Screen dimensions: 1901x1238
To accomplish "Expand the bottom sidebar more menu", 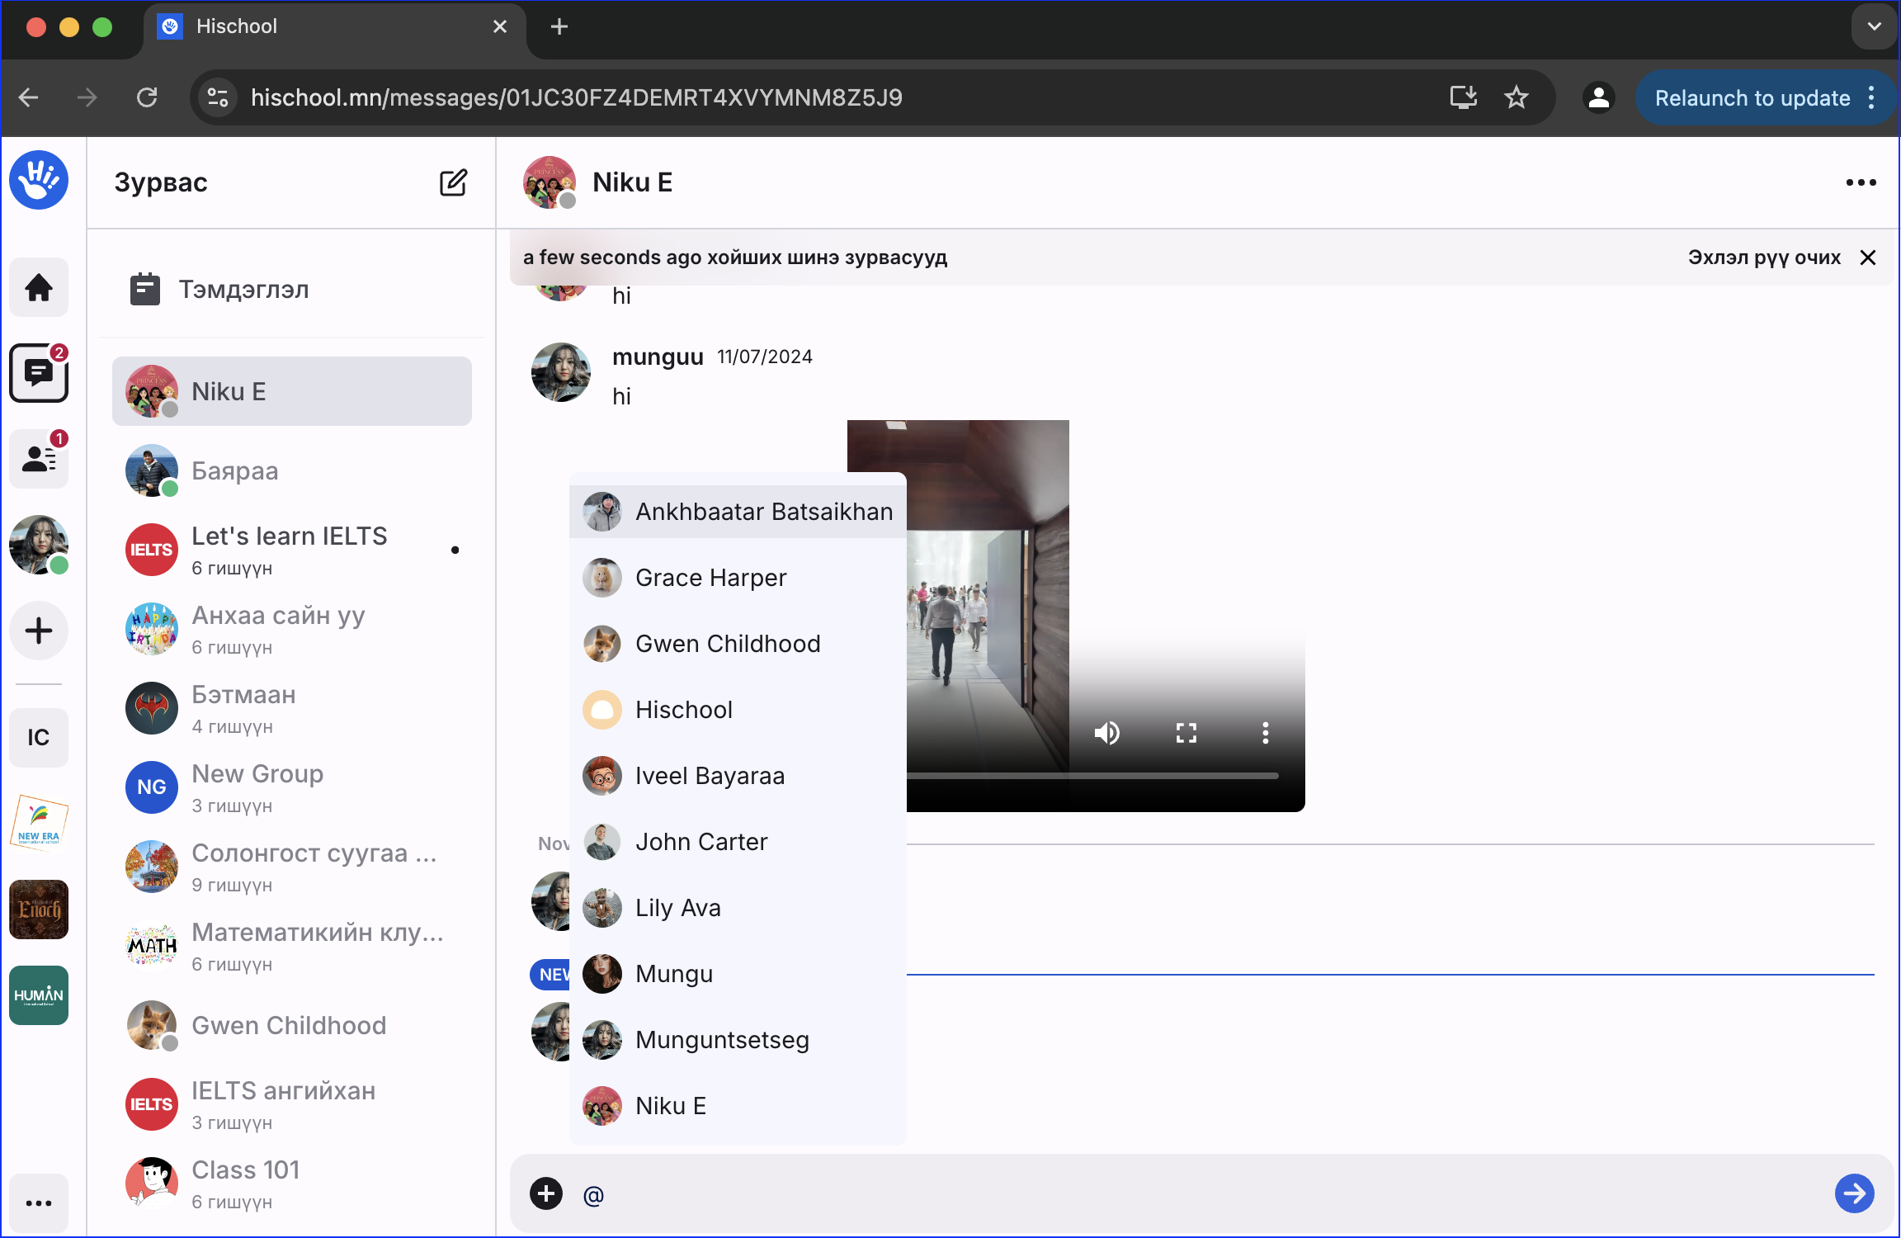I will 38,1203.
